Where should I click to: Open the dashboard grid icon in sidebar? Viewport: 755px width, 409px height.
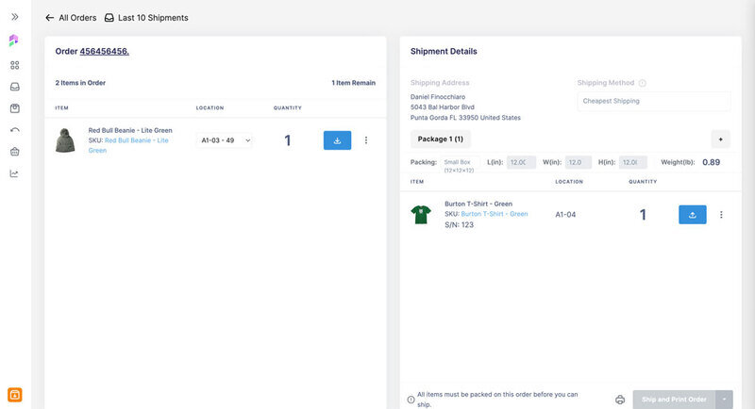click(x=14, y=66)
